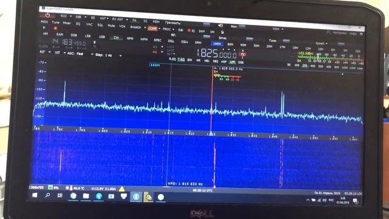
Task: Open the Chrome icon on the taskbar
Action: (73, 196)
